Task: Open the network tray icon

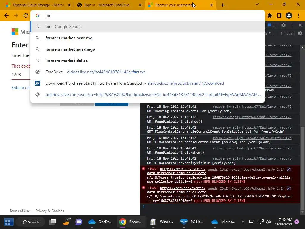Action: click(261, 222)
